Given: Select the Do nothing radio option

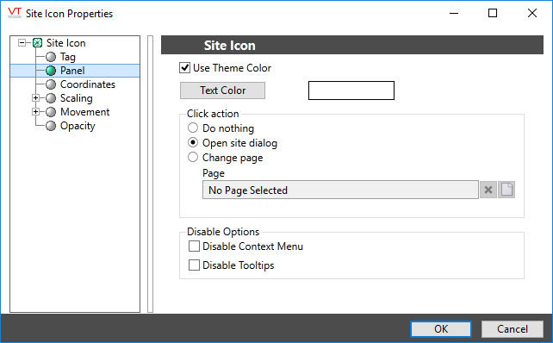Looking at the screenshot, I should coord(193,128).
